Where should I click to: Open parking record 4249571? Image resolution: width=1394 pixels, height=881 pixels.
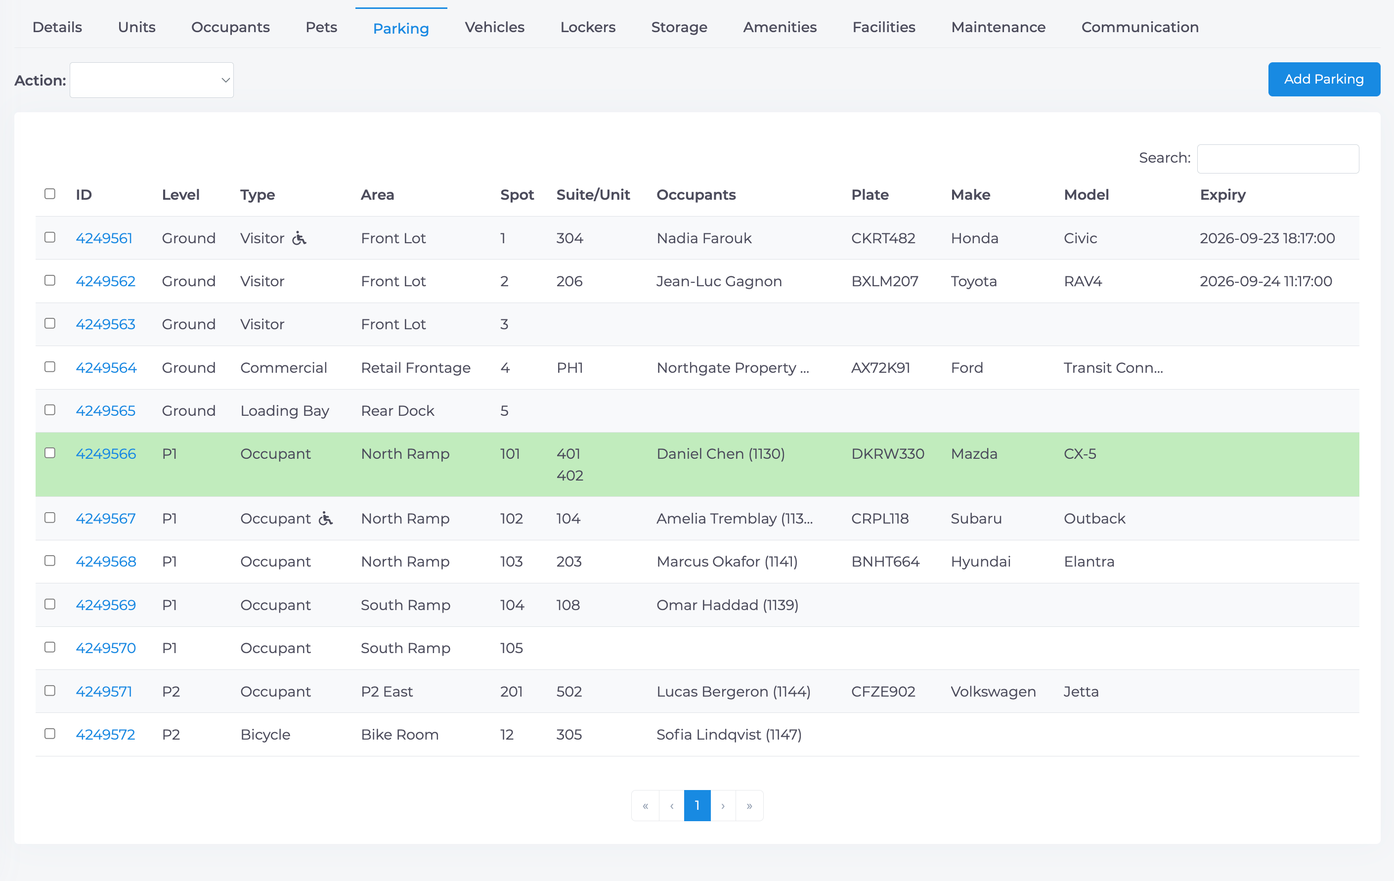(x=104, y=691)
